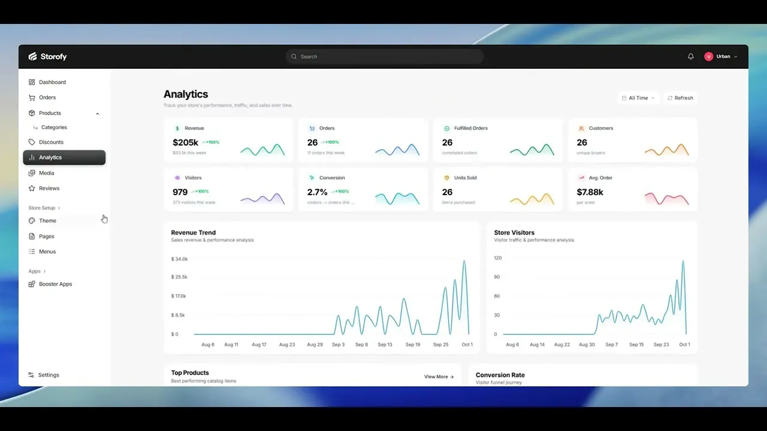Click the checkmark icon beside Fulfilled Orders

[446, 128]
